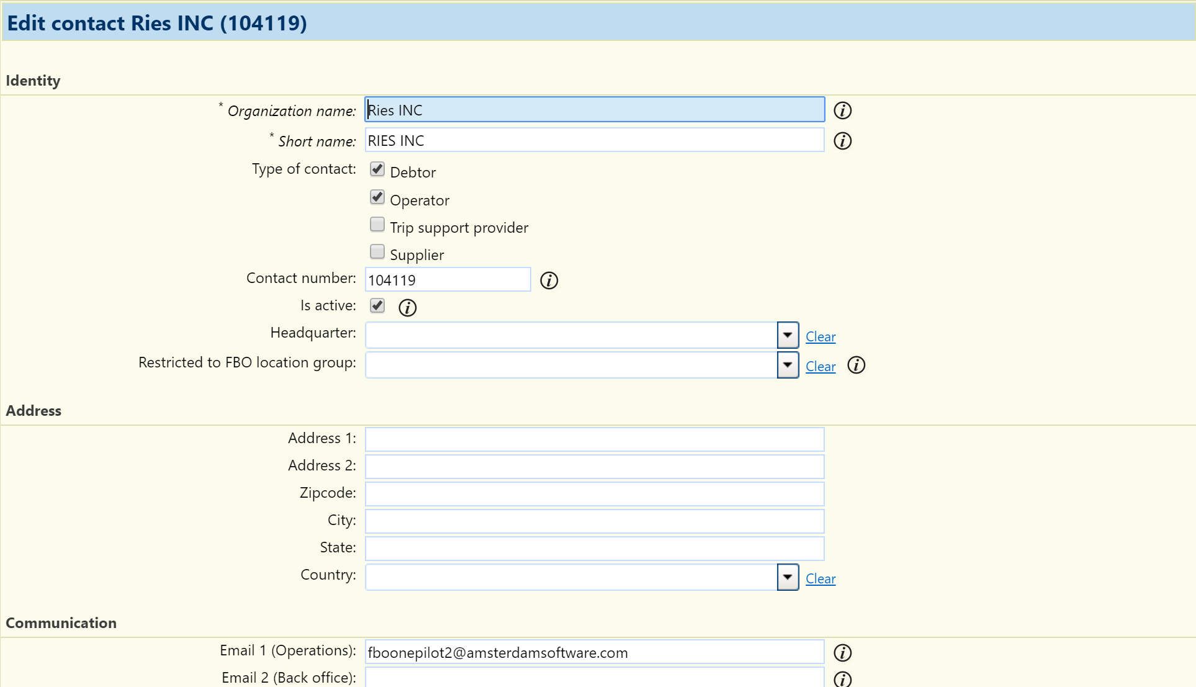Image resolution: width=1196 pixels, height=687 pixels.
Task: Click Clear next to Headquarter
Action: pyautogui.click(x=820, y=336)
